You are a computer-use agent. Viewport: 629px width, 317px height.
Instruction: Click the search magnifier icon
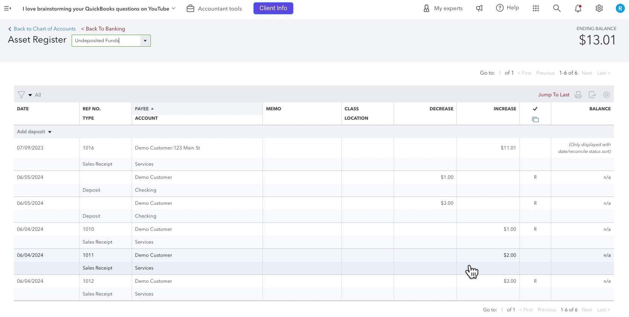point(557,8)
